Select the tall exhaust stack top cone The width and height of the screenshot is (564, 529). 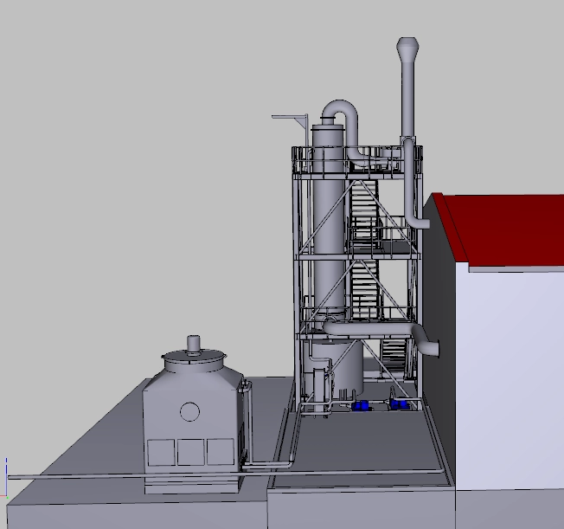(x=407, y=48)
